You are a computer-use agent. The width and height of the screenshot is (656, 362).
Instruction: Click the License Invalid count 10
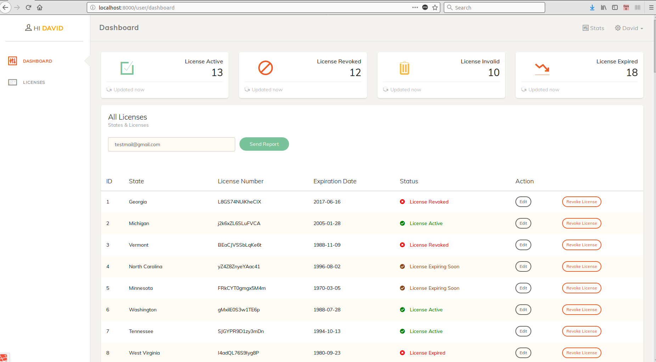click(494, 73)
